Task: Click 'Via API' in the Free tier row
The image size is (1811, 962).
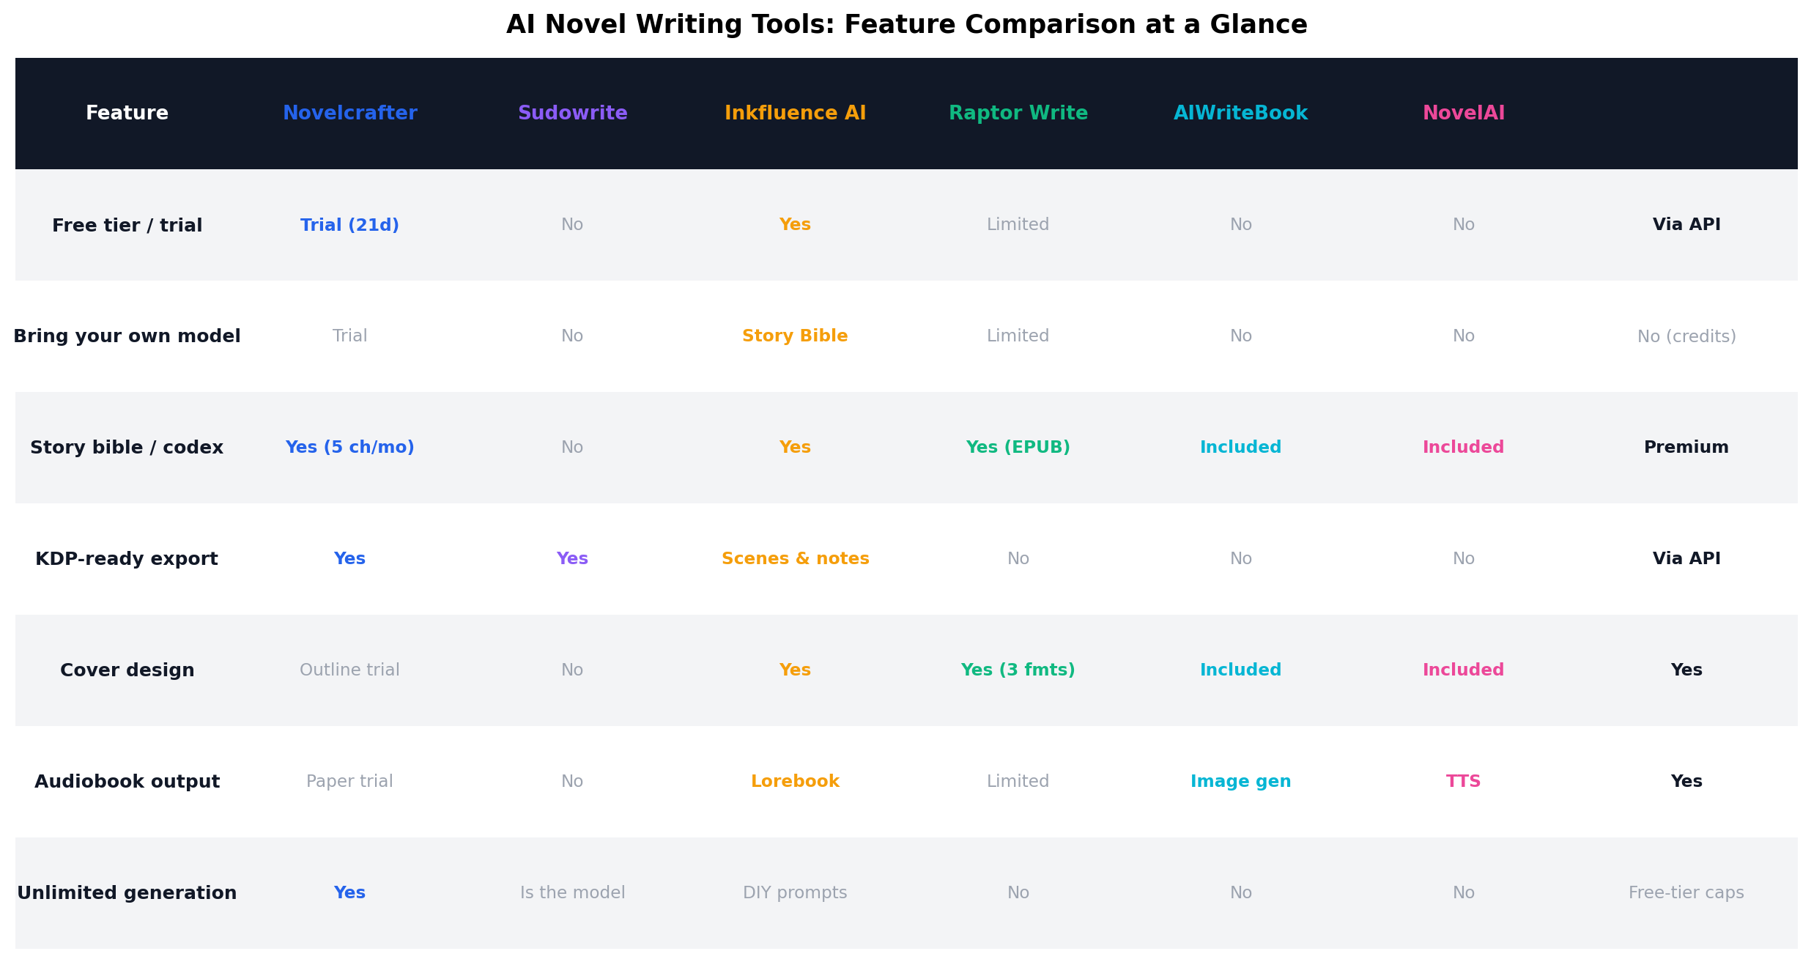Action: pos(1686,225)
